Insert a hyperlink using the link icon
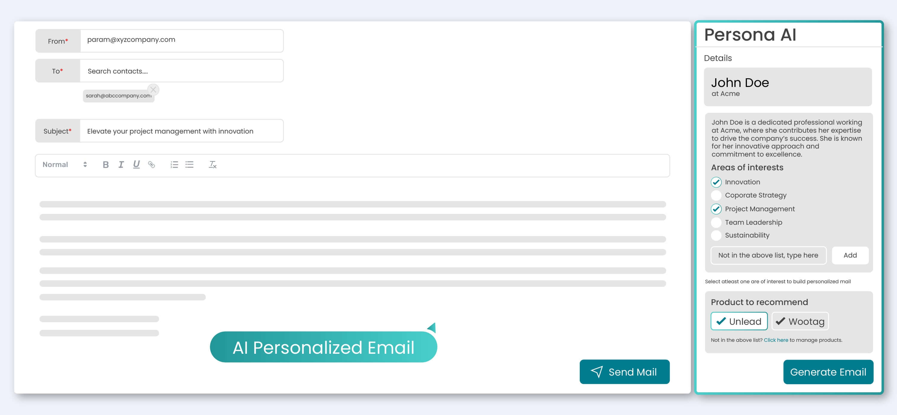Screen dimensions: 897x415 click(152, 165)
